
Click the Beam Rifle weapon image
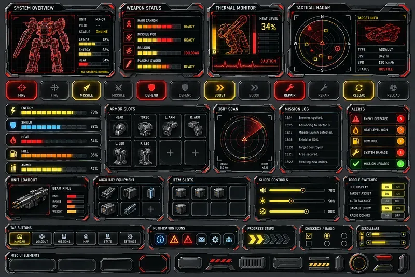[x=30, y=200]
